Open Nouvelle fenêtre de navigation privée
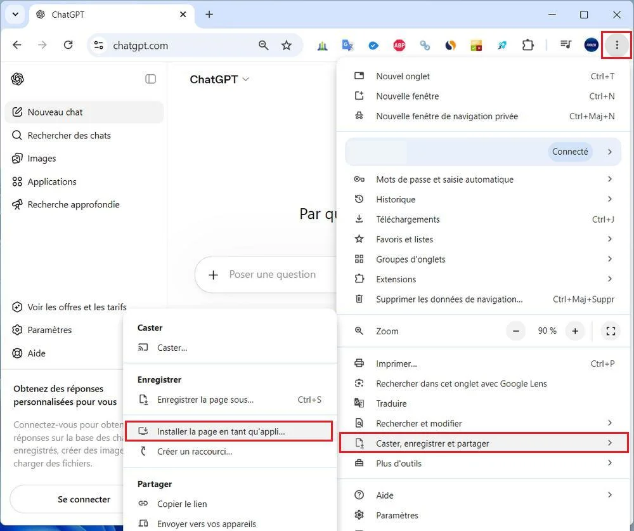This screenshot has height=531, width=634. [x=484, y=116]
